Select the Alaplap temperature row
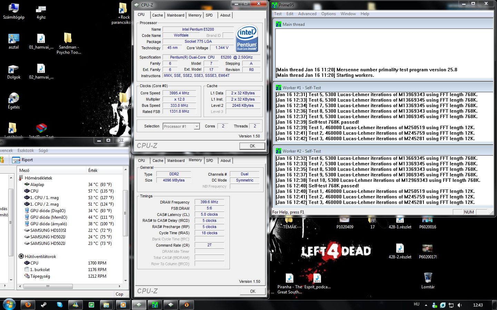This screenshot has height=310, width=497. 71,185
